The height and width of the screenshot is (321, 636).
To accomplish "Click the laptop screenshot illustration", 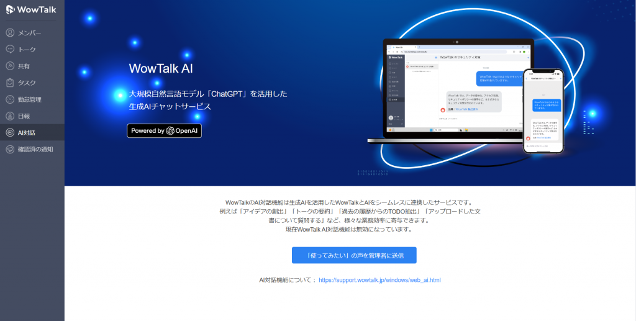I will [450, 91].
